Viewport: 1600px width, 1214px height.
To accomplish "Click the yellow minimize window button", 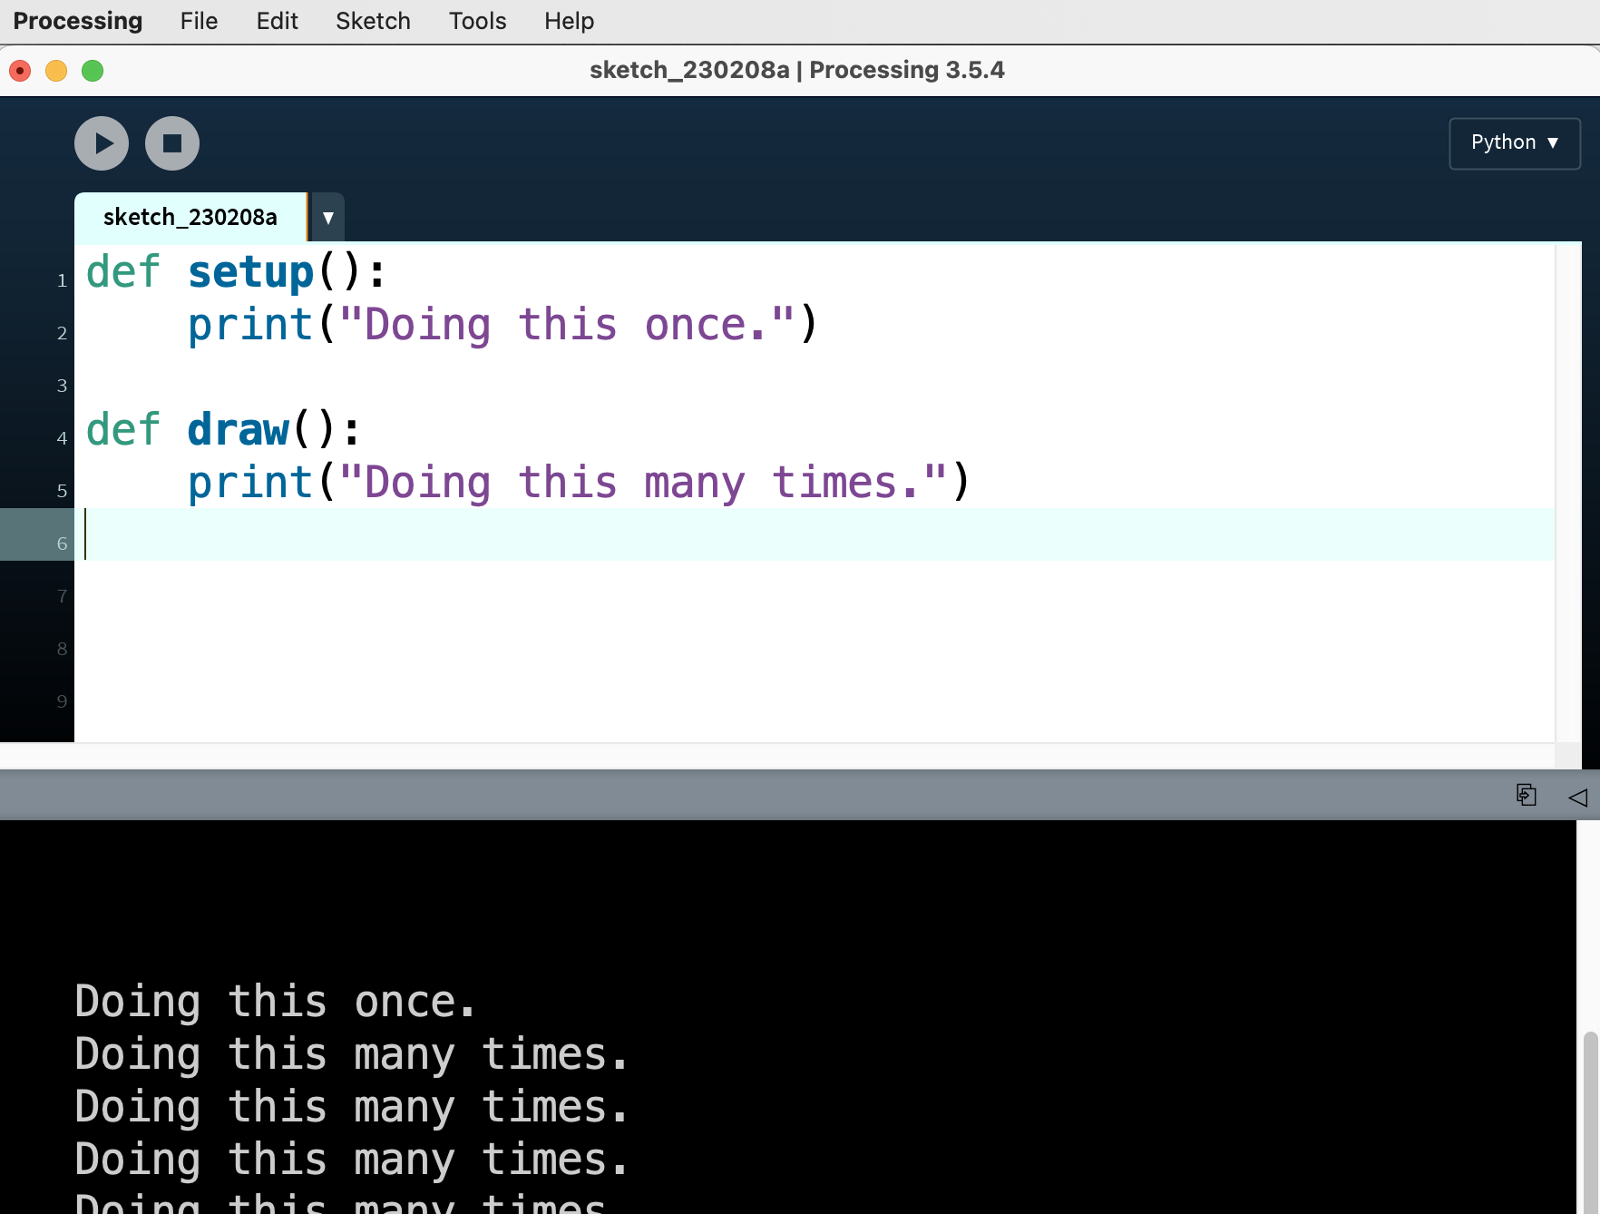I will pyautogui.click(x=56, y=71).
